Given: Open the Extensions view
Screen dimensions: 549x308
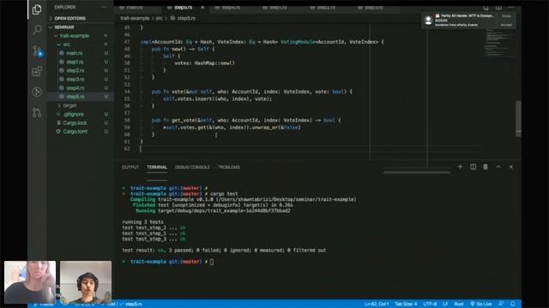Looking at the screenshot, I should point(37,72).
